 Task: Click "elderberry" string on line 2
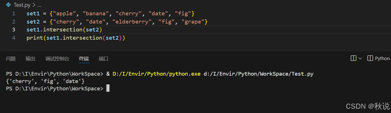132,22
